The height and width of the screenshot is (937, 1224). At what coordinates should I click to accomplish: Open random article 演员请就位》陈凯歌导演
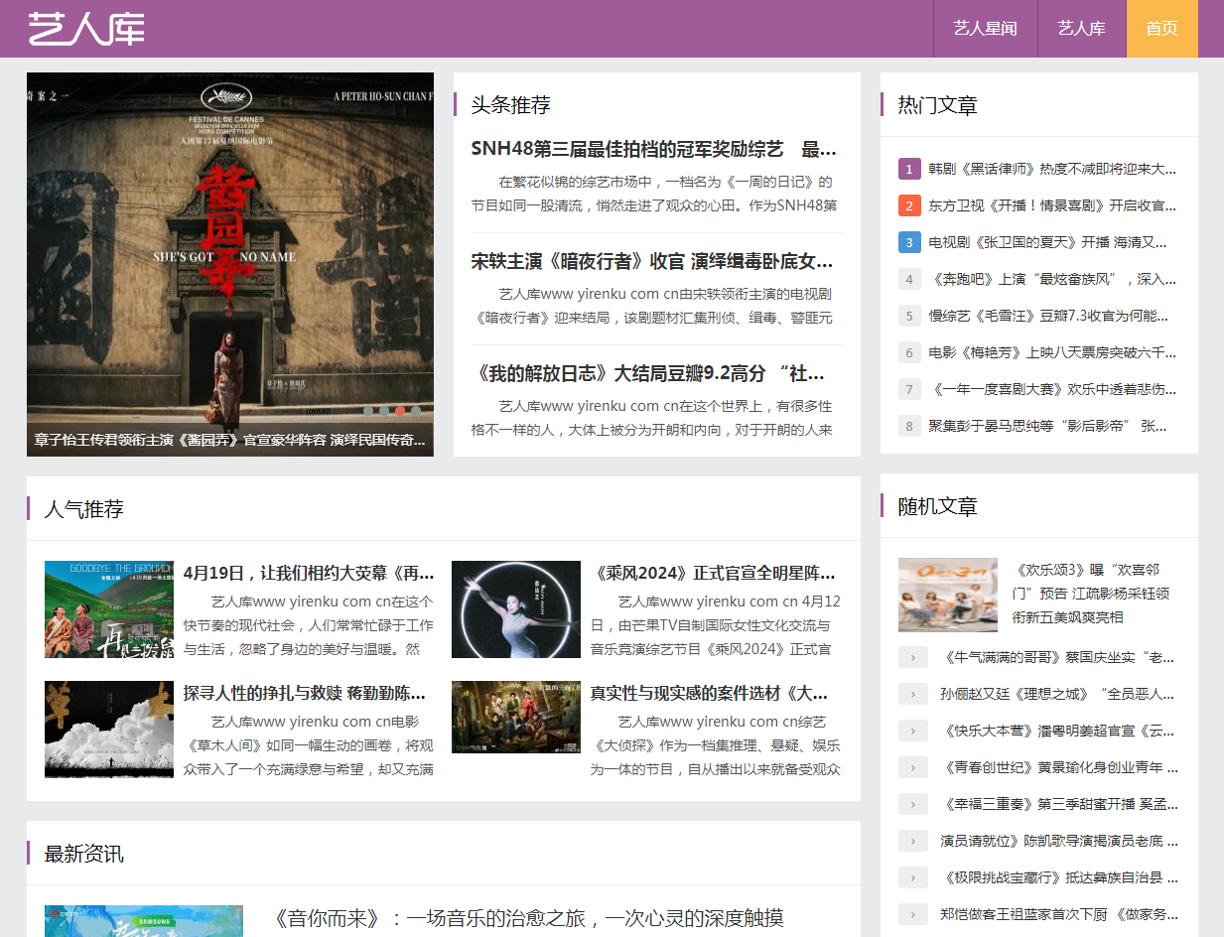(1059, 841)
